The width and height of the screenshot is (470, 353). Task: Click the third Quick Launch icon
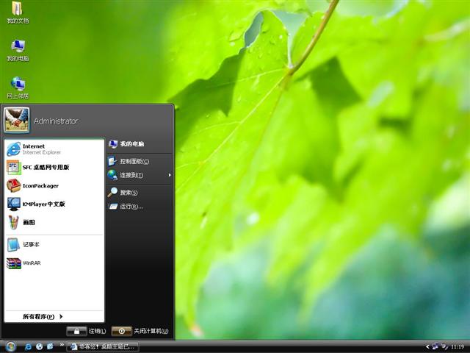pyautogui.click(x=50, y=346)
